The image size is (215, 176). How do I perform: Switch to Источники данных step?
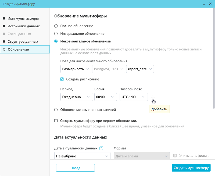point(24,26)
